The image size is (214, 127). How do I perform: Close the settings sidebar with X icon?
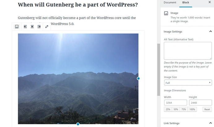(x=210, y=2)
